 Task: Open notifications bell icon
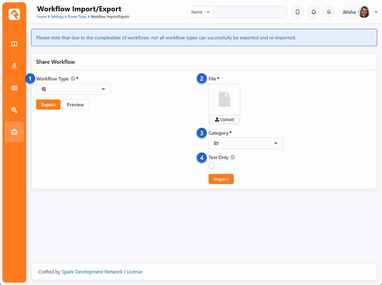[313, 12]
